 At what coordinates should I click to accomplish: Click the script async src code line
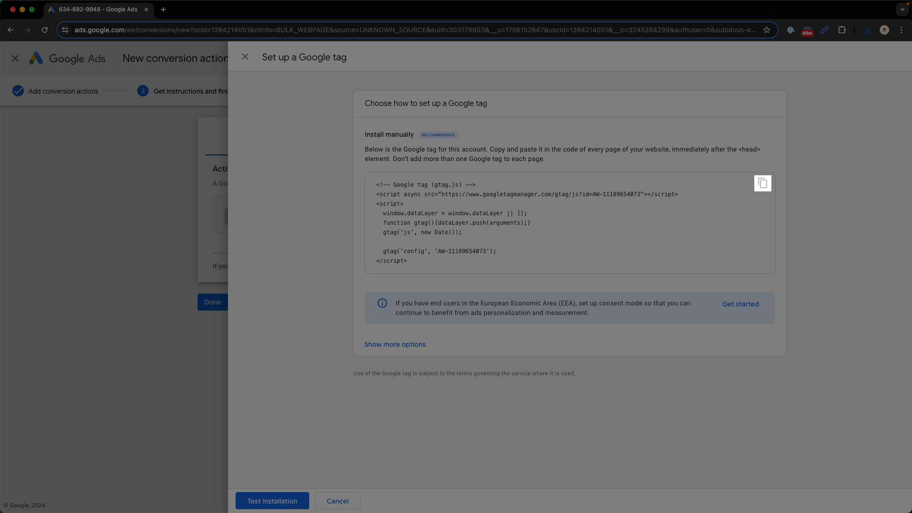tap(527, 194)
